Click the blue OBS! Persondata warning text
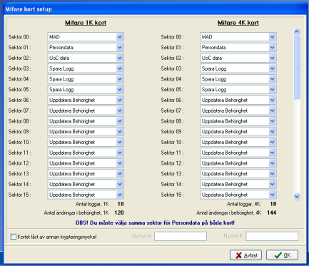309x266 pixels. click(x=155, y=222)
